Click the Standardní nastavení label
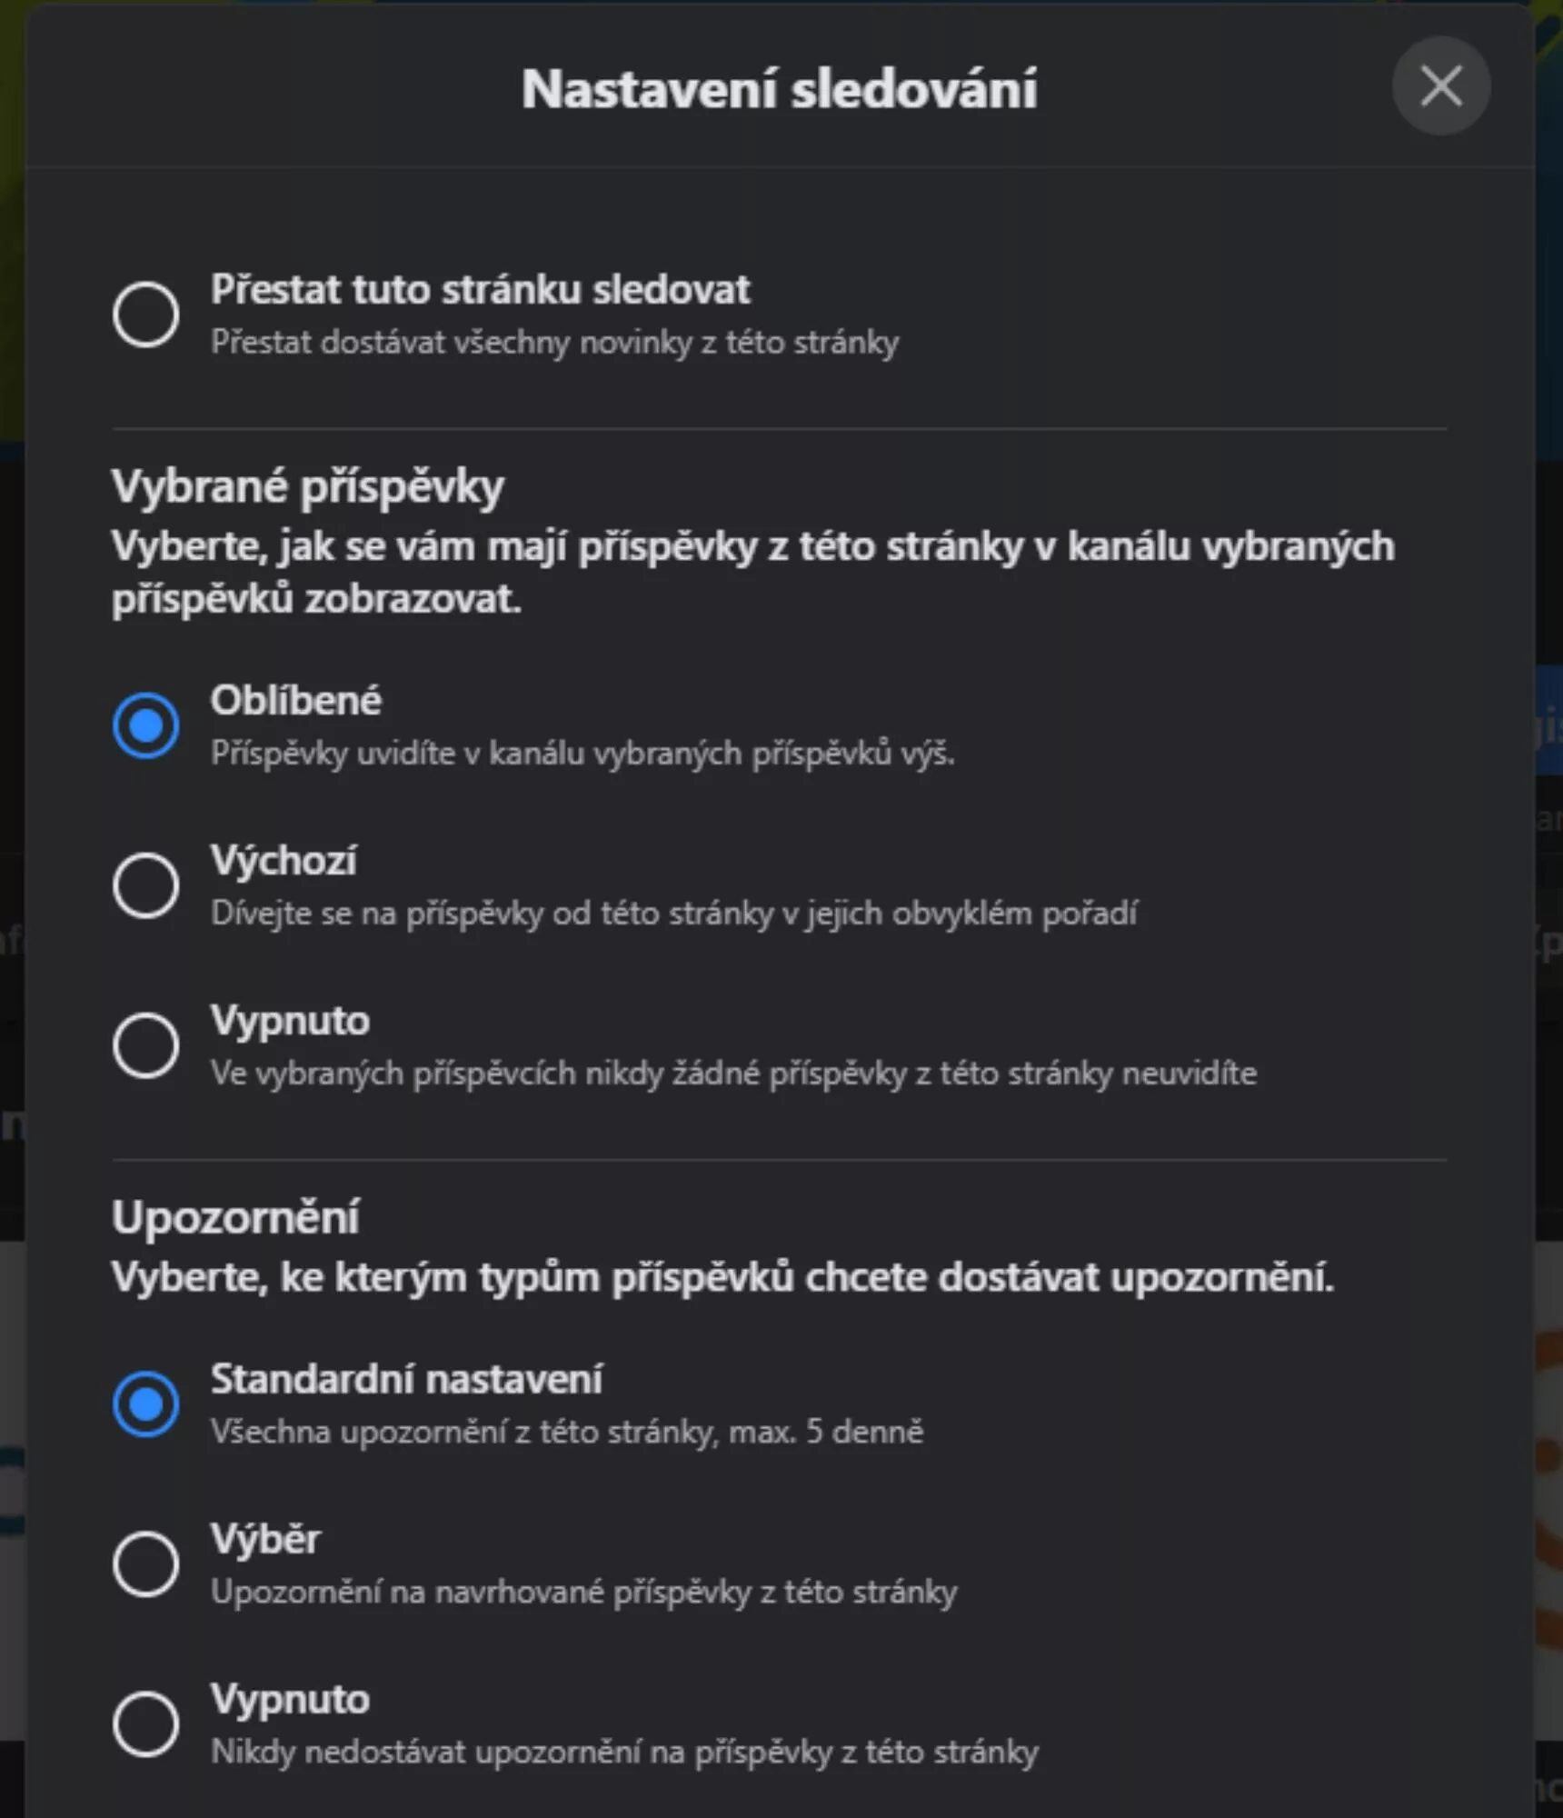The height and width of the screenshot is (1818, 1563). pyautogui.click(x=406, y=1380)
